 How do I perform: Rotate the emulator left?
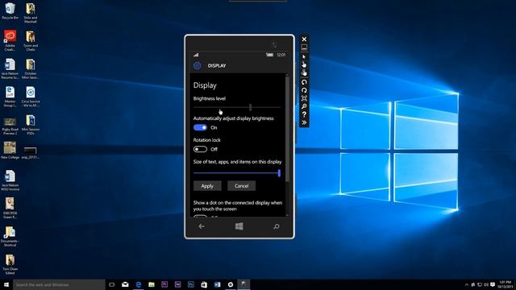[304, 82]
